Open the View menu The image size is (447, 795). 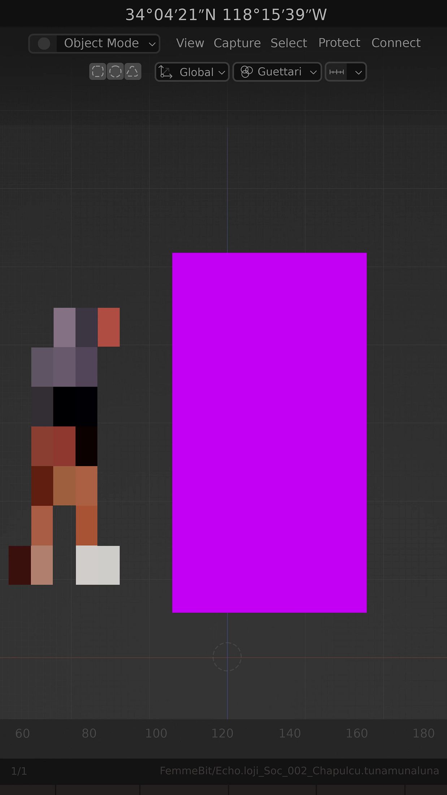point(190,43)
